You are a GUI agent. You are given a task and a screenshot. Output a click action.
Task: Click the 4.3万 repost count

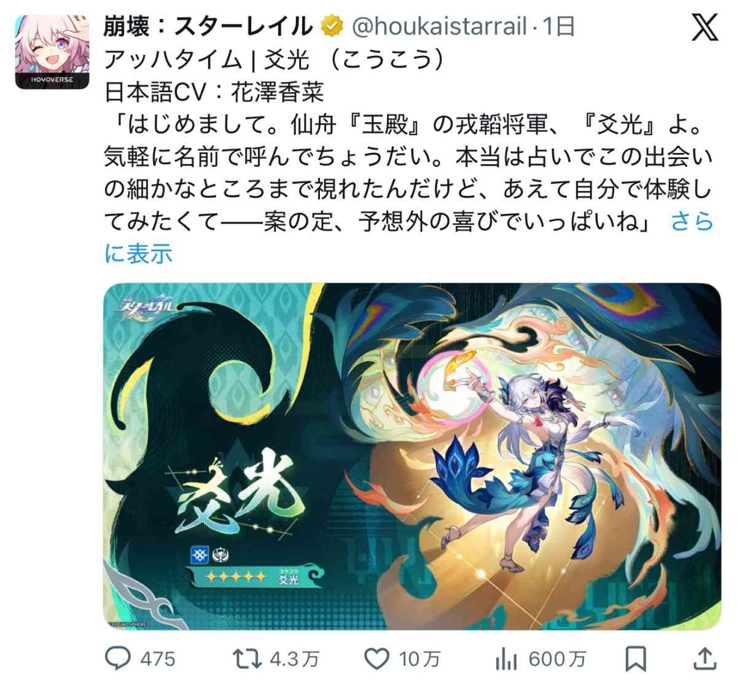tap(294, 659)
